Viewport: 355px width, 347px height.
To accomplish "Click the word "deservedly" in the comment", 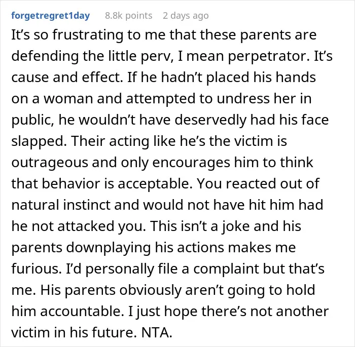I will pyautogui.click(x=210, y=120).
